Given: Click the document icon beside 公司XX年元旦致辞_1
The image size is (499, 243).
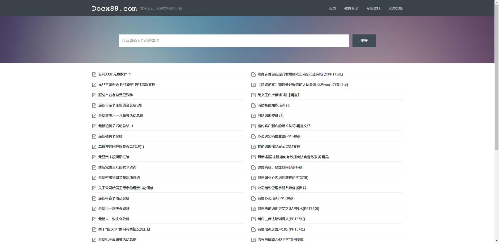Looking at the screenshot, I should tap(94, 74).
